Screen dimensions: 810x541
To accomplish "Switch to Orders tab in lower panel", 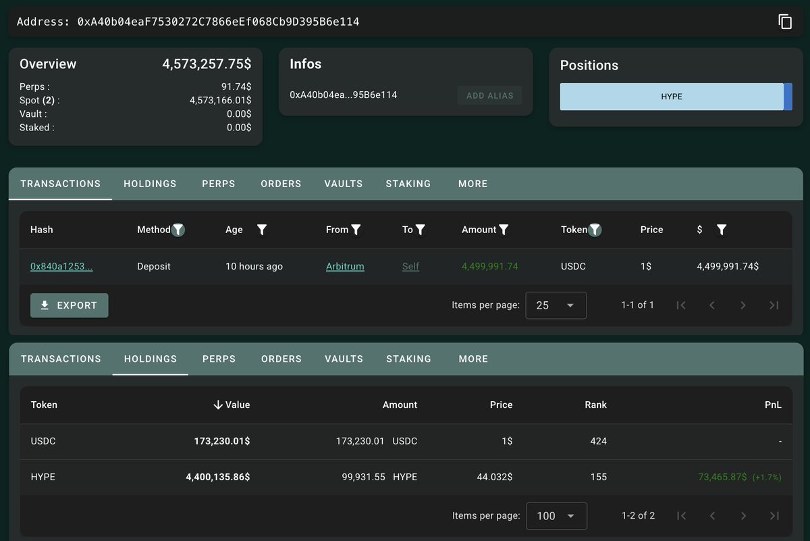I will pyautogui.click(x=281, y=359).
